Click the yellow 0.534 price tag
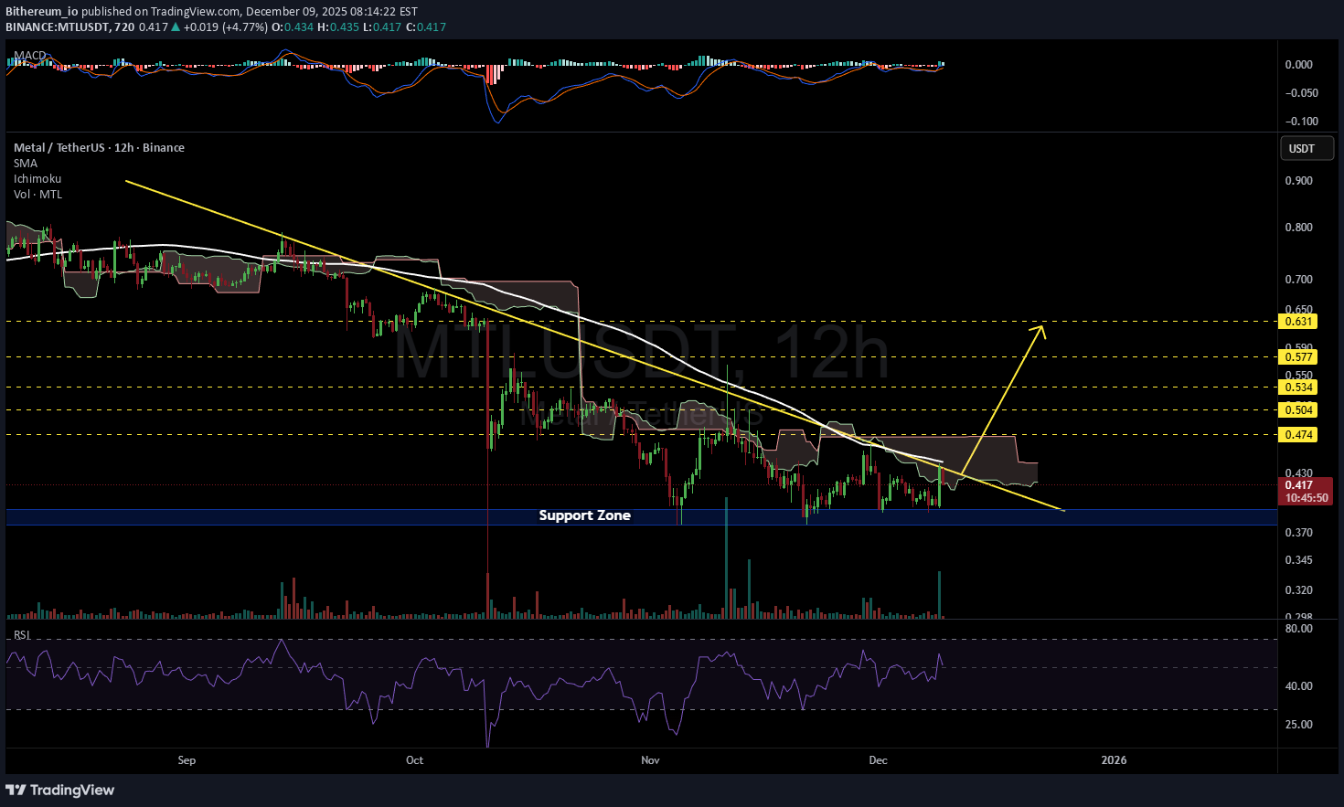 coord(1298,388)
